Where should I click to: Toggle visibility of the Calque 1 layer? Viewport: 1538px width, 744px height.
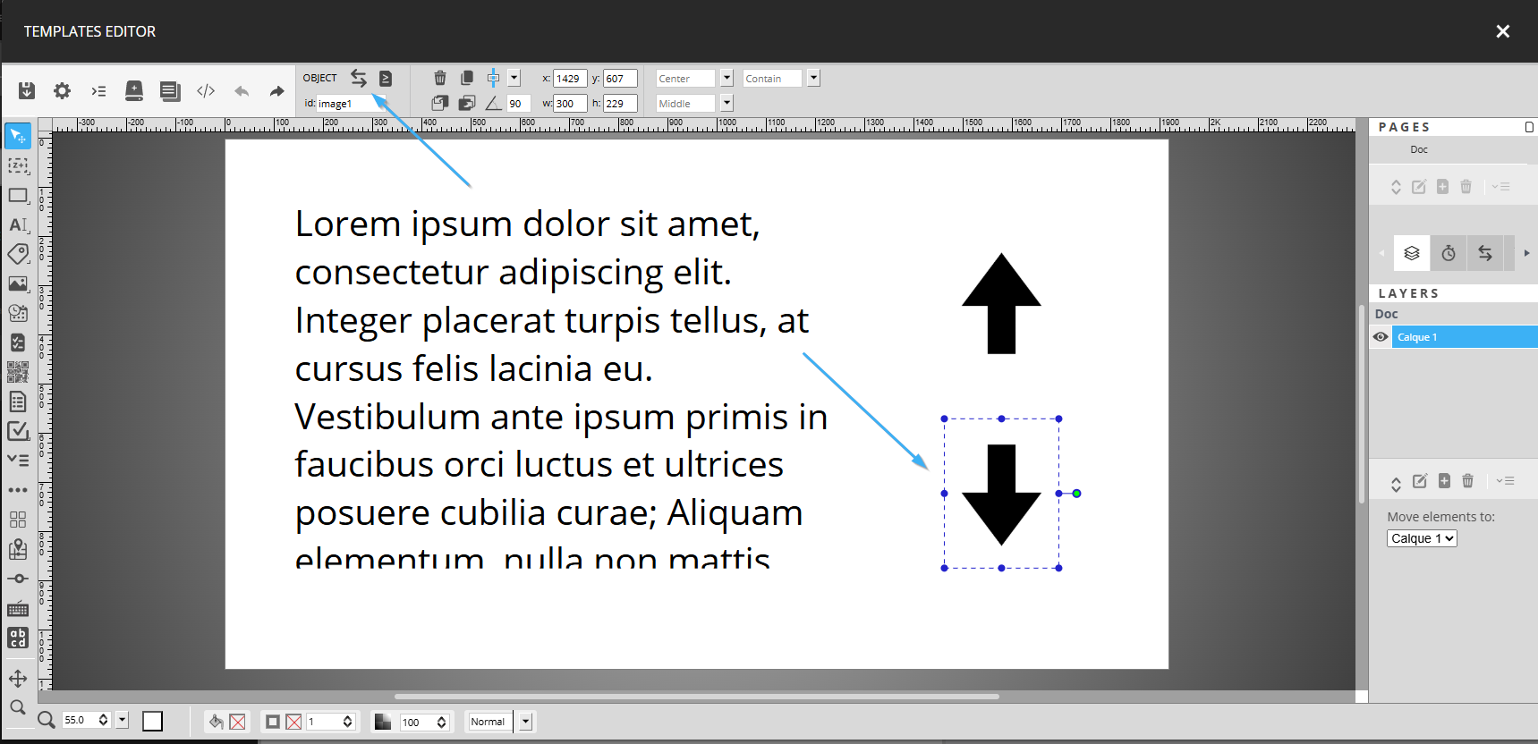1381,337
